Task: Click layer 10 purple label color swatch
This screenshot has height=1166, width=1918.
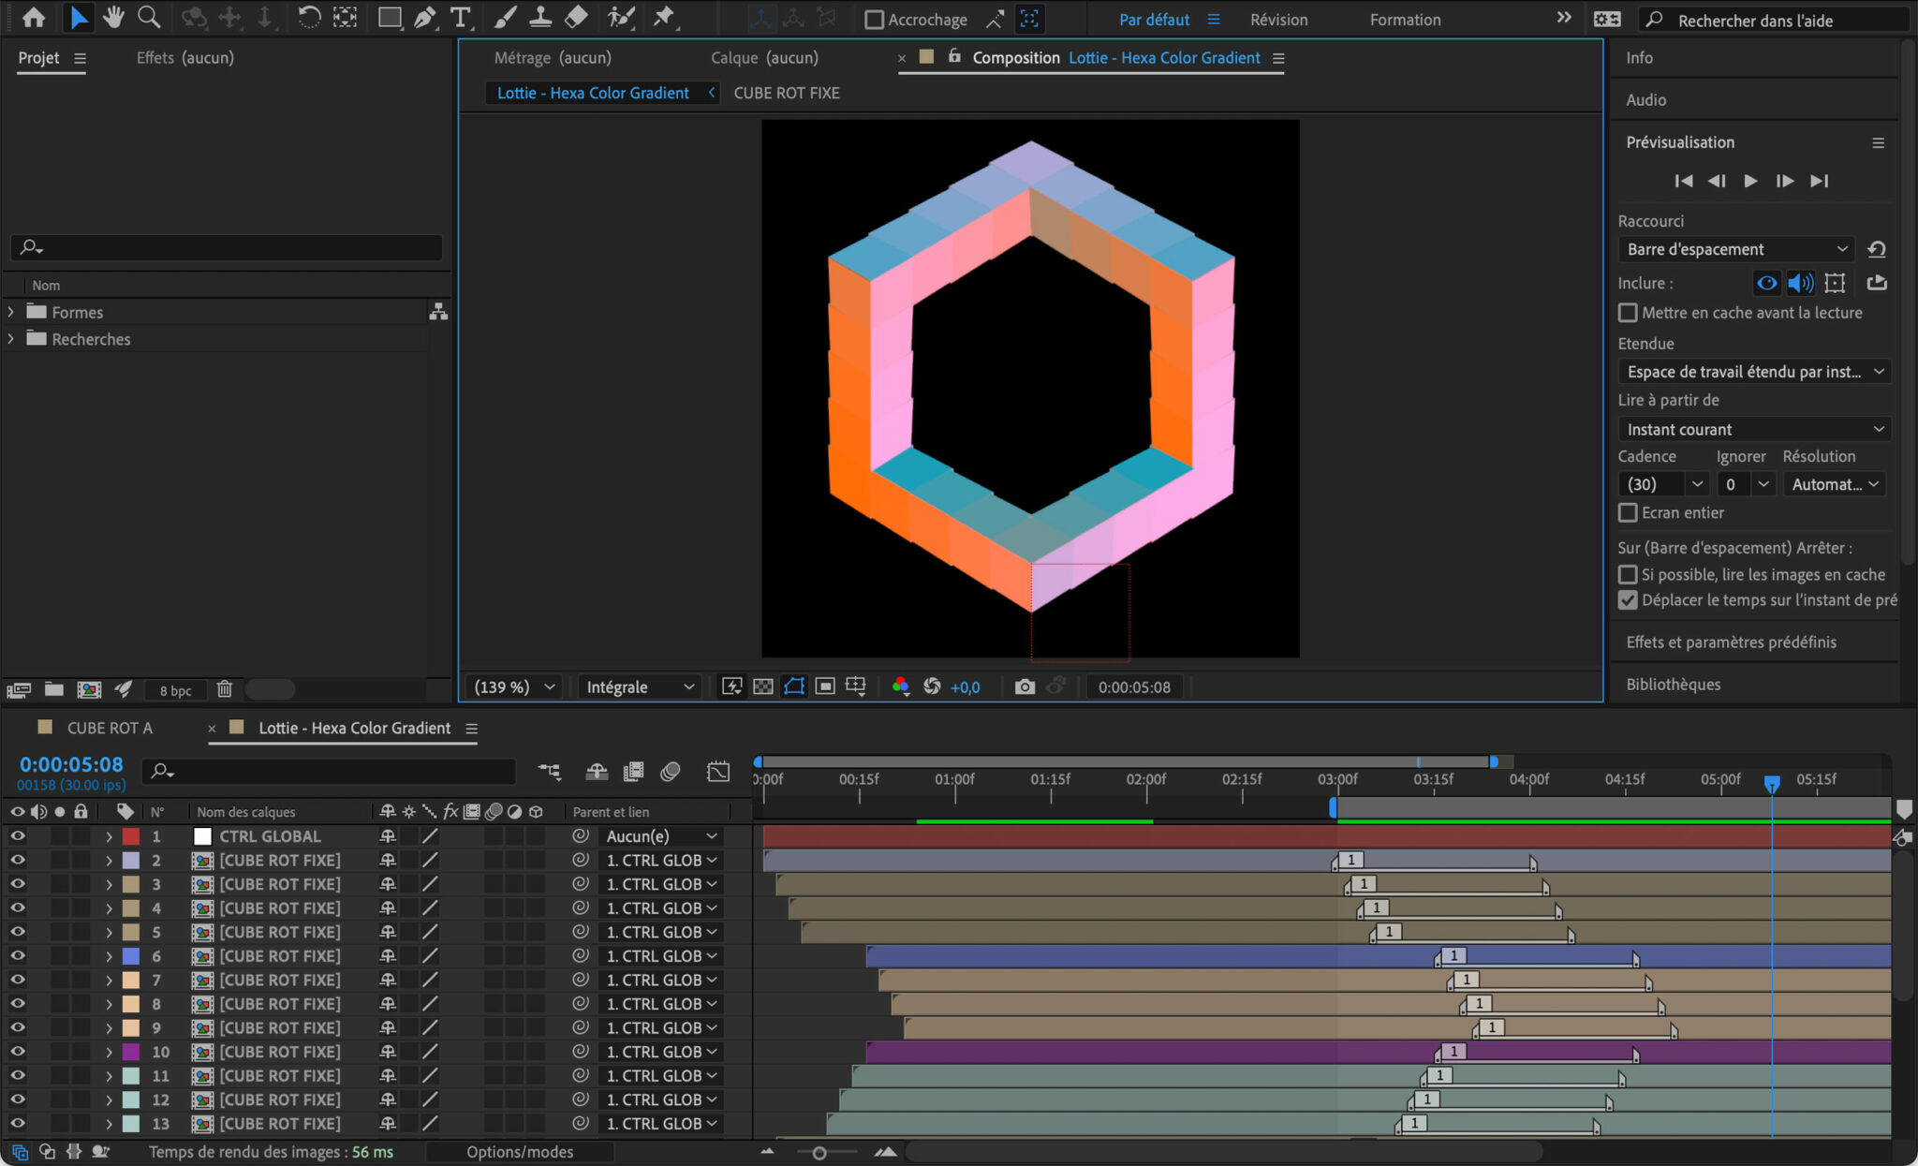Action: point(131,1052)
